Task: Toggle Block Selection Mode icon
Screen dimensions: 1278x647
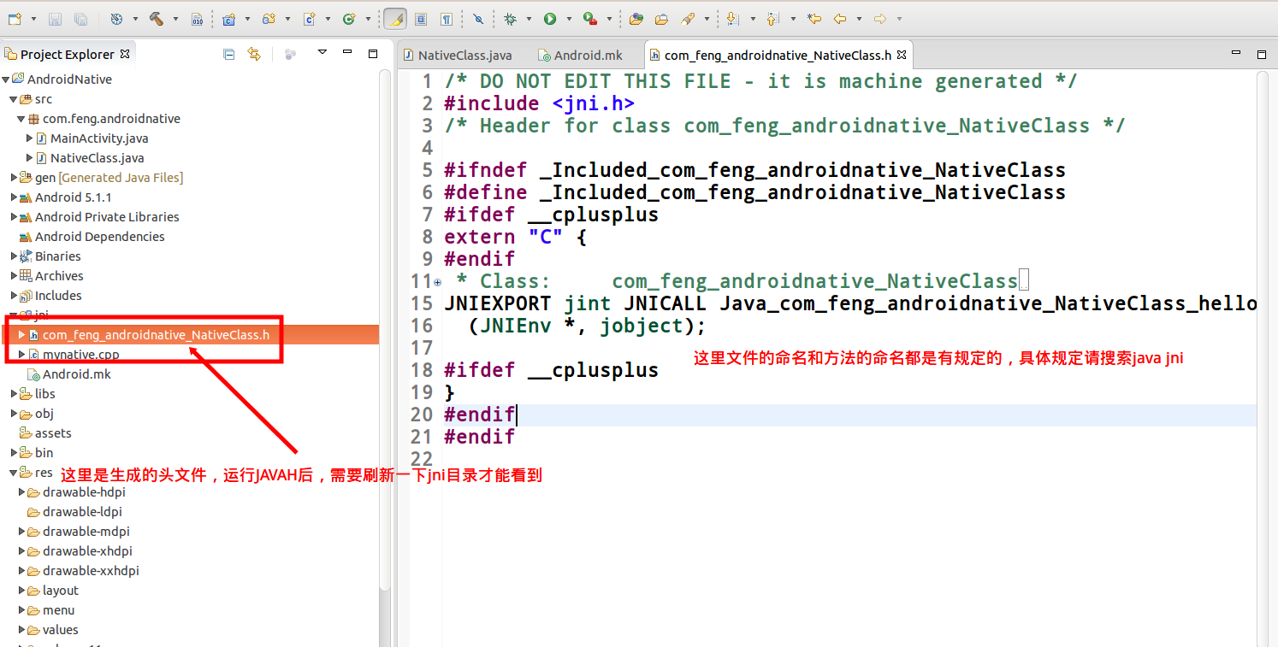Action: 421,18
